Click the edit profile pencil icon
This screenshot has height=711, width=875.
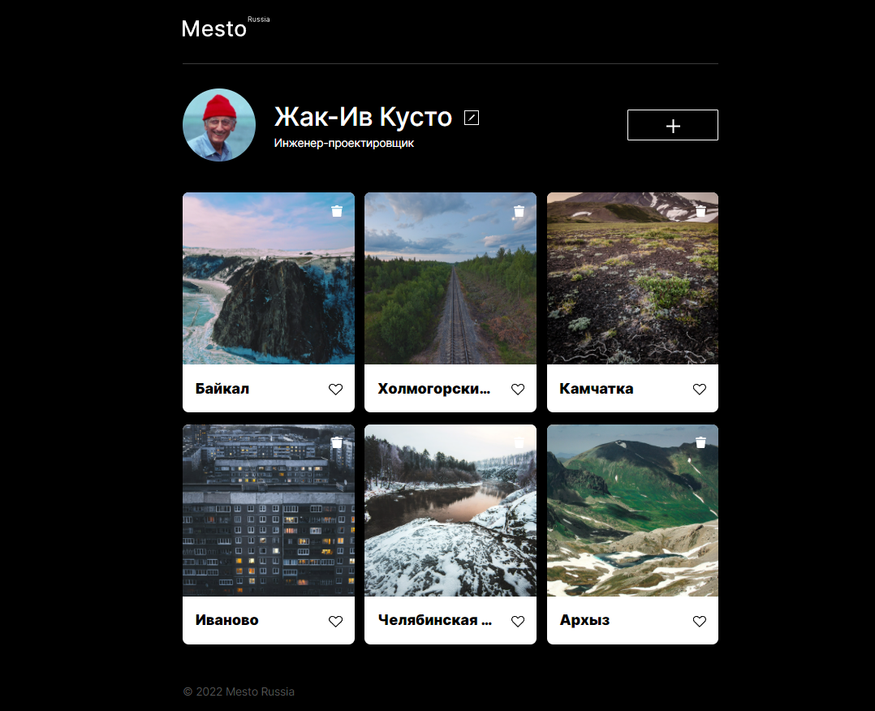click(472, 118)
